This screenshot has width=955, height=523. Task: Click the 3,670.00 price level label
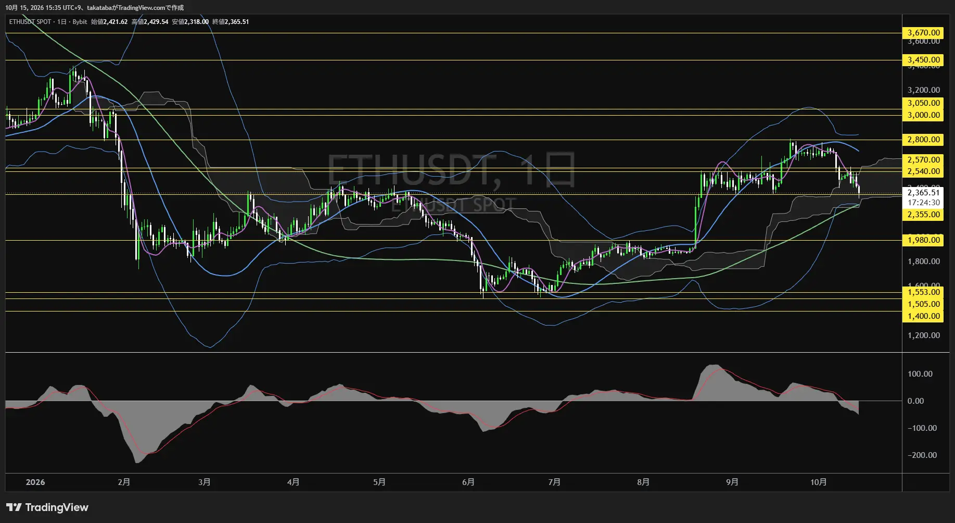tap(924, 33)
